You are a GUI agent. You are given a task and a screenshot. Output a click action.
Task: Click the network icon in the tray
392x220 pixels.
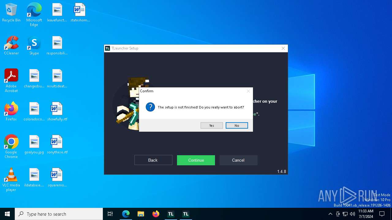[345, 214]
